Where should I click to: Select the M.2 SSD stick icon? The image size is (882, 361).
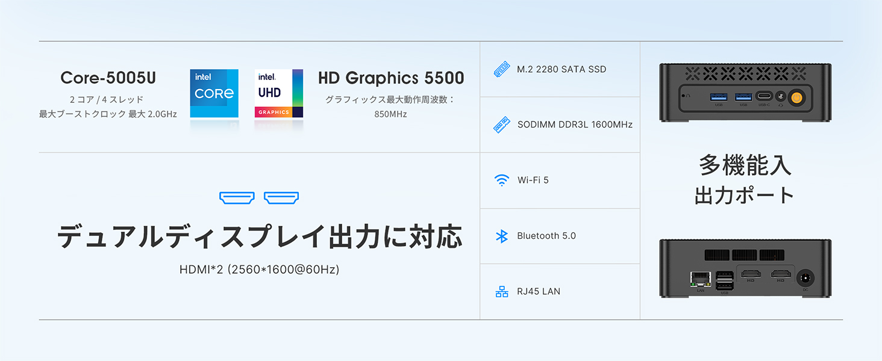click(x=502, y=69)
